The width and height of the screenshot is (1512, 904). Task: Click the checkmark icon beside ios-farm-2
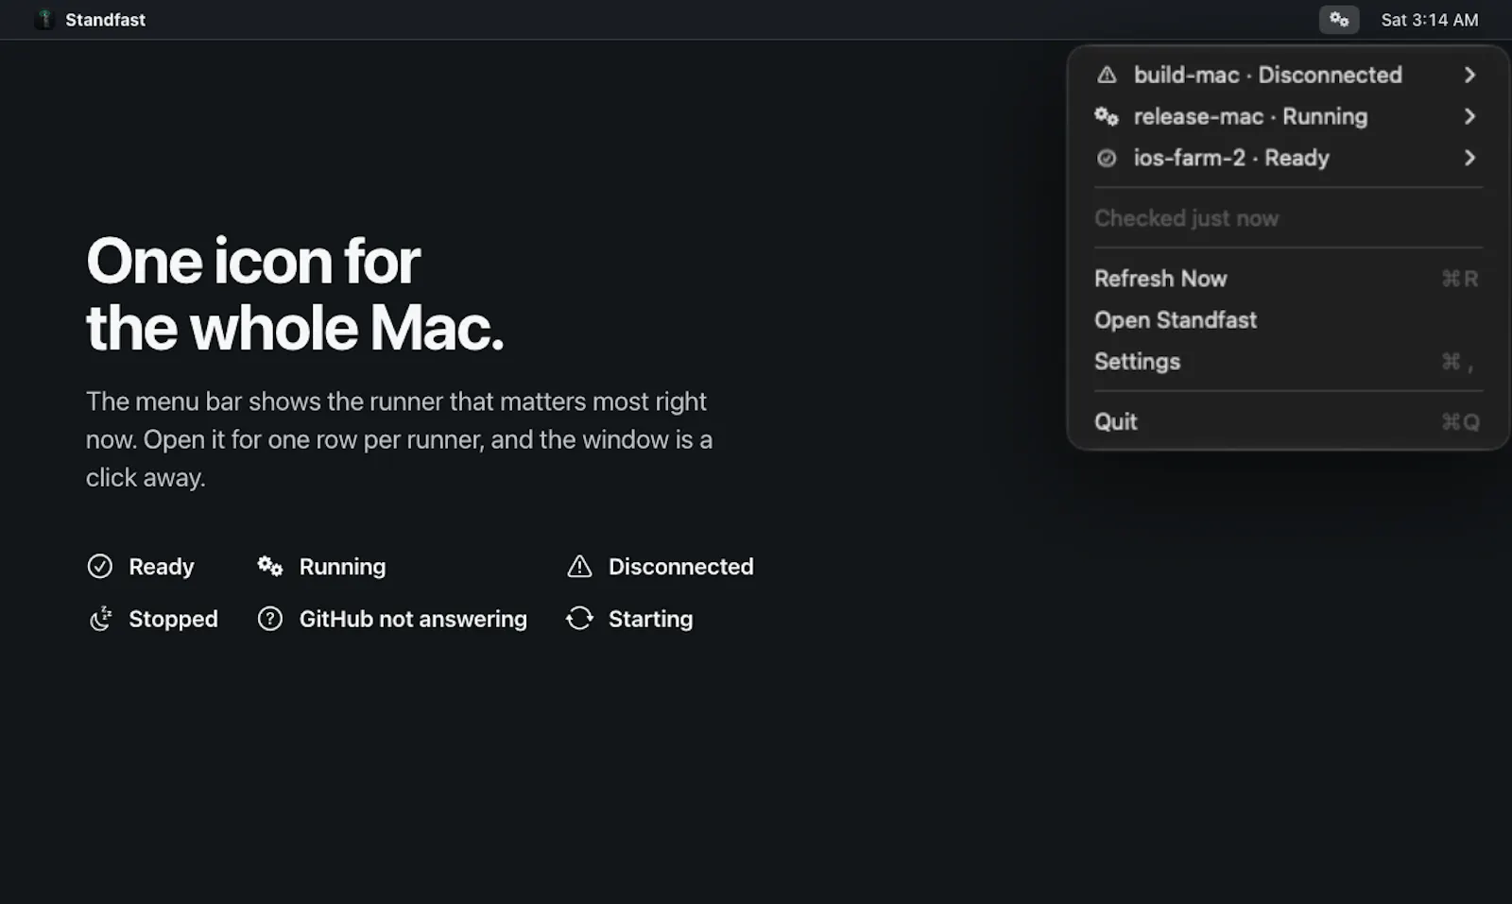point(1107,158)
